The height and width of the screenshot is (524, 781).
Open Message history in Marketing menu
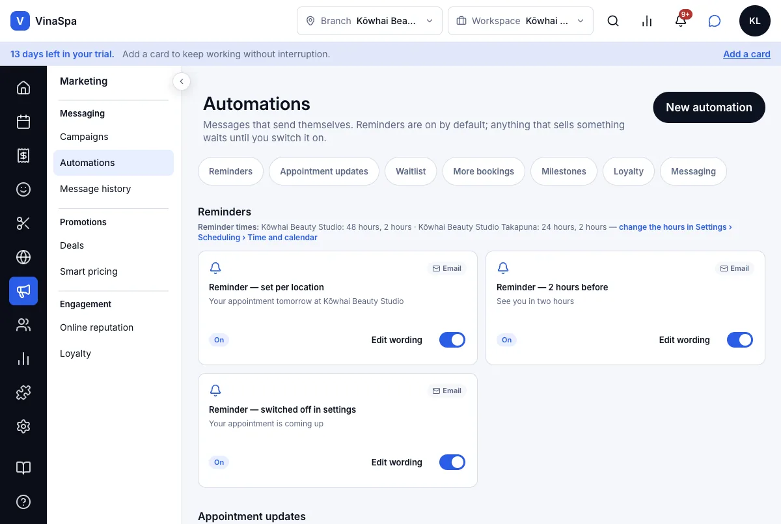[113, 189]
